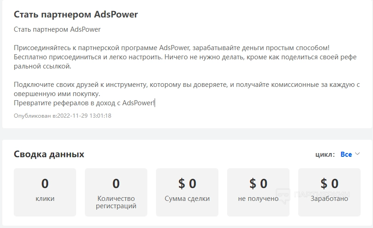Open the Сумма сделки card
Image resolution: width=373 pixels, height=228 pixels.
(x=187, y=192)
